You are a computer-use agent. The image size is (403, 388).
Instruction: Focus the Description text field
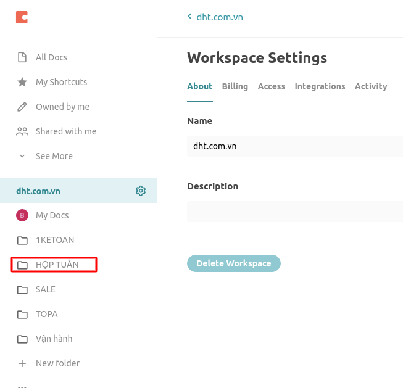[295, 212]
